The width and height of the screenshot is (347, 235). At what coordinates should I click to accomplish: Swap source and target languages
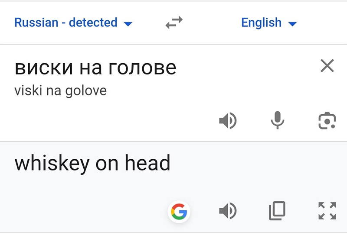174,23
